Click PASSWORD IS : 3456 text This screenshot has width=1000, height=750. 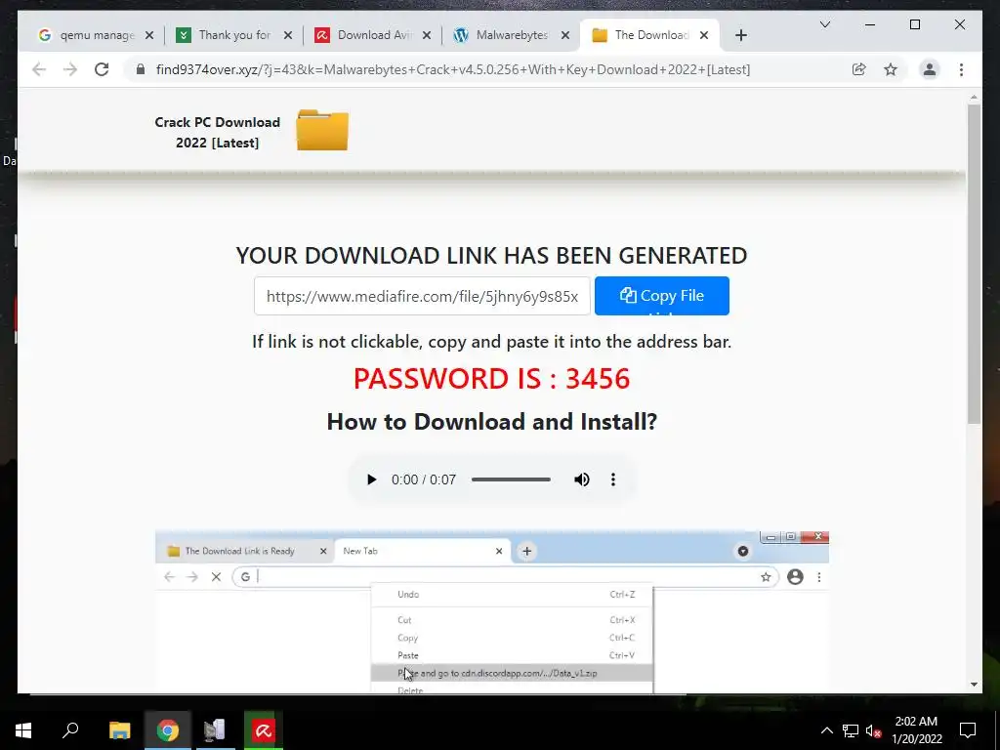pos(492,379)
